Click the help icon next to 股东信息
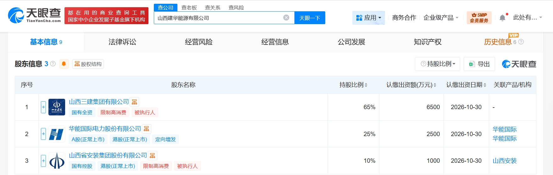 [53, 64]
